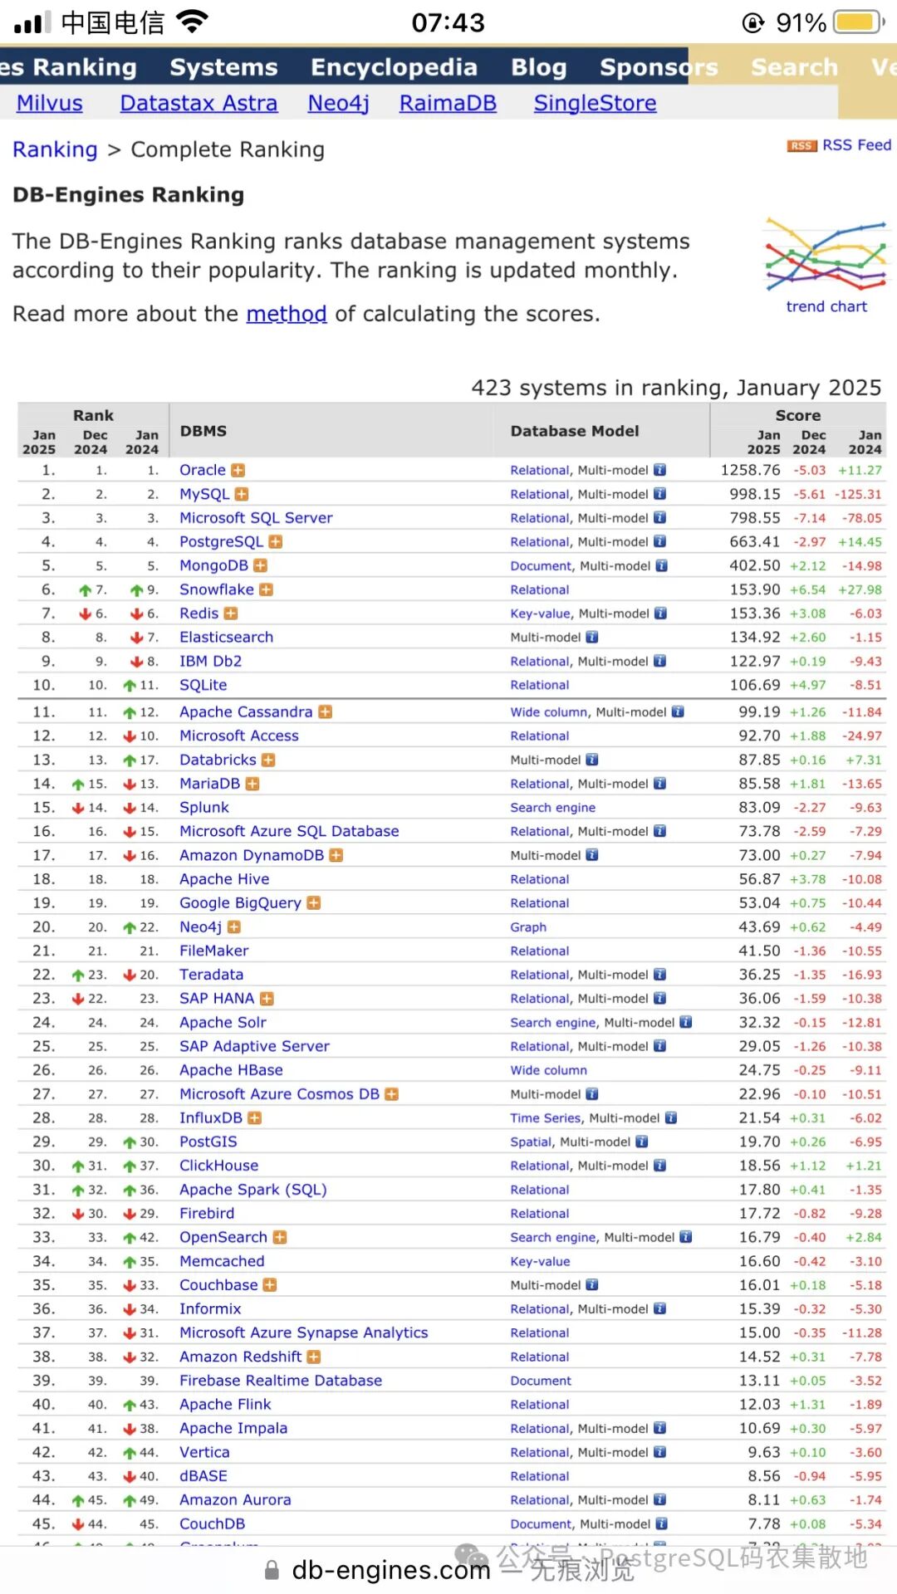The height and width of the screenshot is (1594, 897).
Task: Open the Firebase Realtime Database entry
Action: point(281,1381)
